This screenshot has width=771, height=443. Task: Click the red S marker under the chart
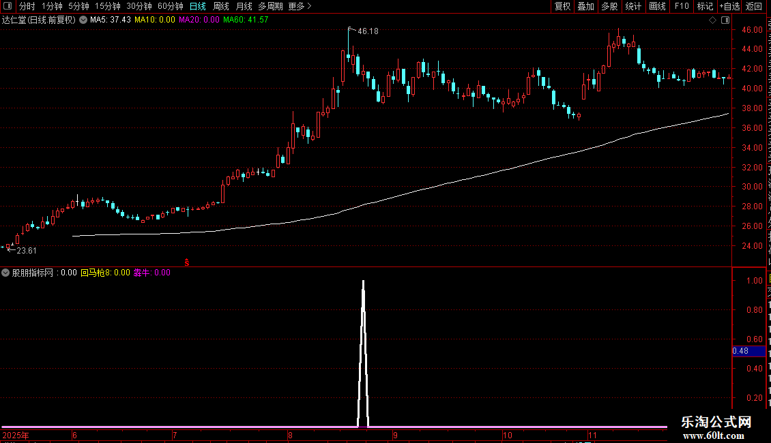187,263
